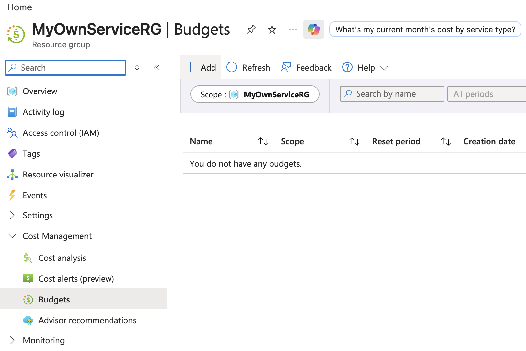Viewport: 526px width, 351px height.
Task: Sort budgets by Scope column arrows
Action: pyautogui.click(x=355, y=141)
